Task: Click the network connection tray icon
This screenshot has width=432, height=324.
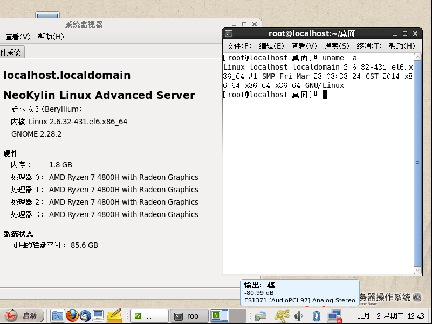Action: [334, 316]
